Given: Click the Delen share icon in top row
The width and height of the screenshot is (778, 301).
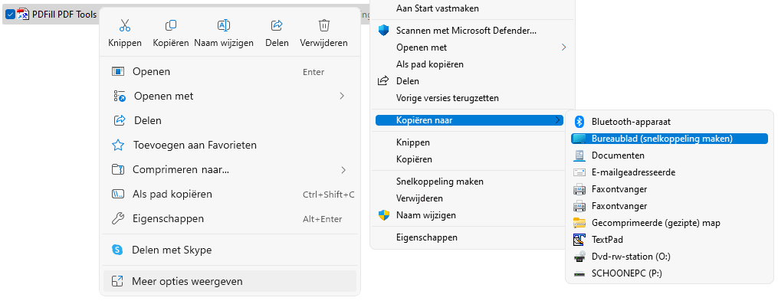Looking at the screenshot, I should (277, 25).
